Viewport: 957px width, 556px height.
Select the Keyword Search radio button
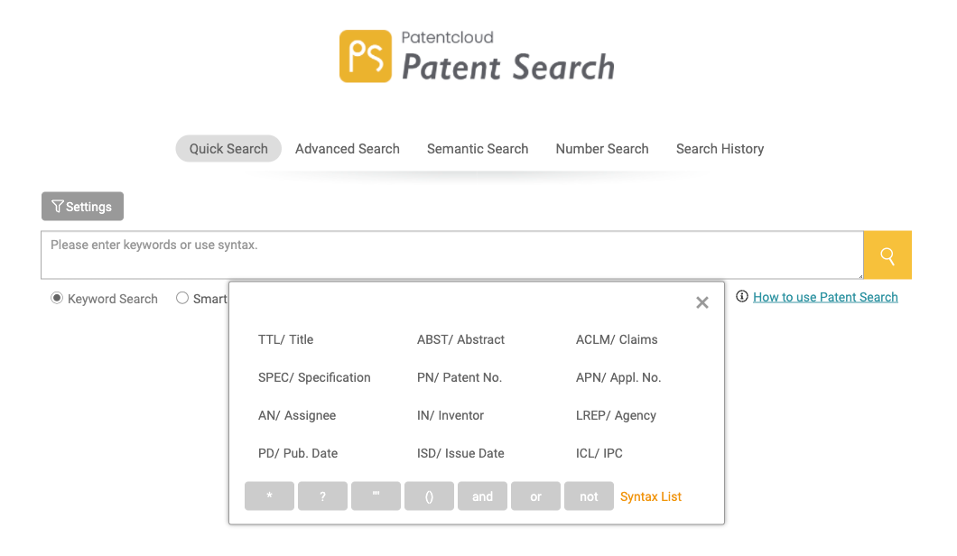coord(57,299)
